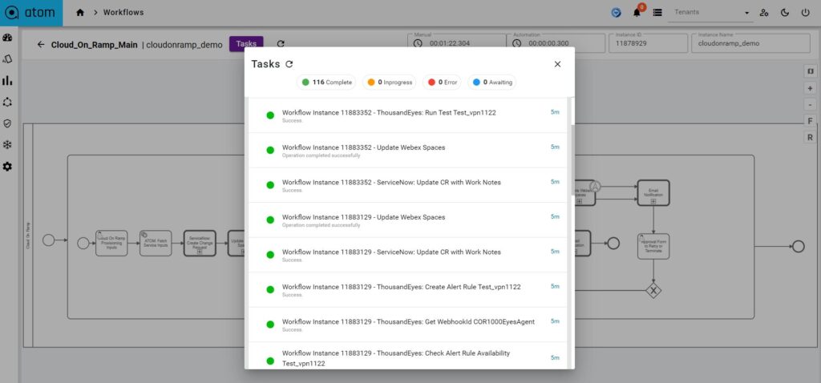Open the Tenants dropdown
This screenshot has width=821, height=383.
coord(711,13)
